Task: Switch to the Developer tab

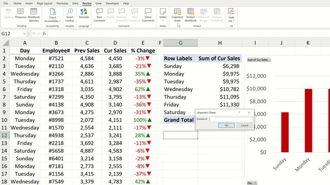Action: tap(112, 4)
